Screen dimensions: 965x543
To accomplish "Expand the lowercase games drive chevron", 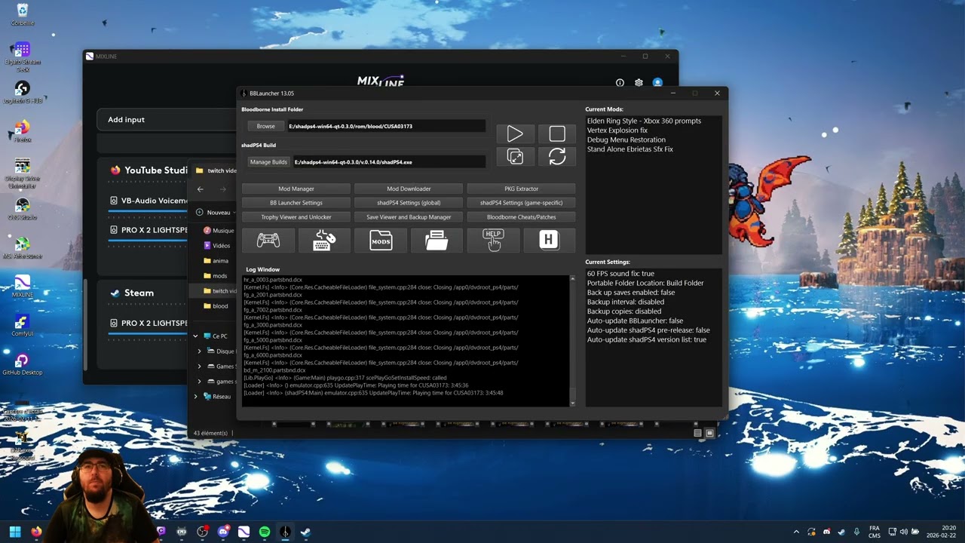I will click(x=200, y=382).
